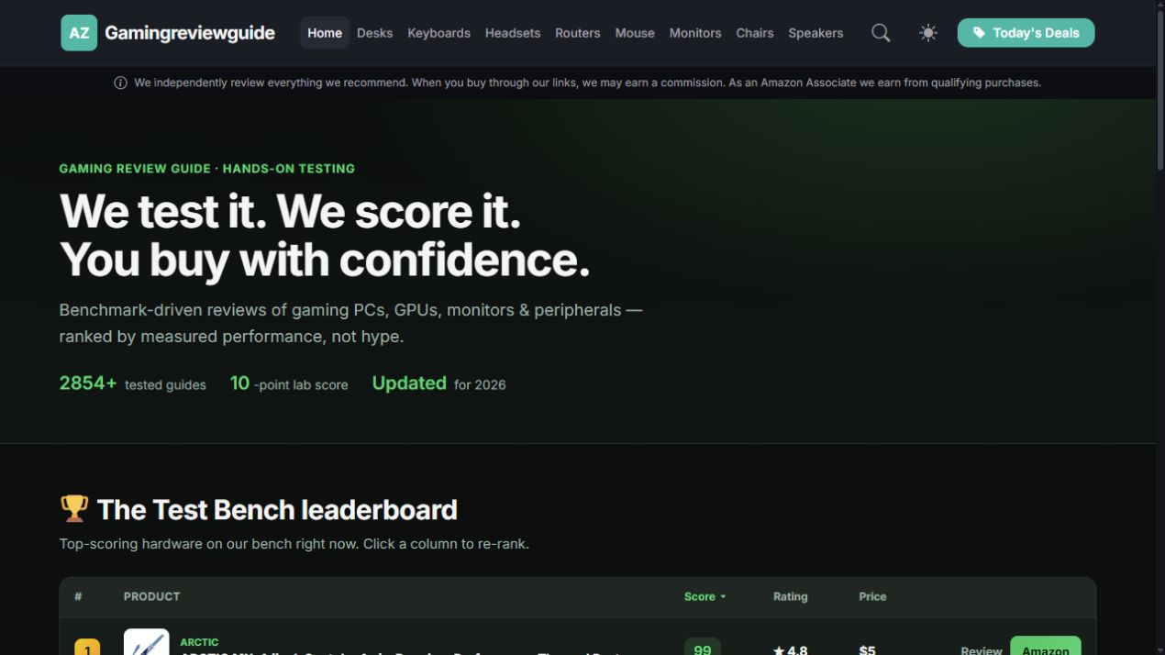Image resolution: width=1165 pixels, height=655 pixels.
Task: Sort leaderboard by Rating column
Action: 790,596
